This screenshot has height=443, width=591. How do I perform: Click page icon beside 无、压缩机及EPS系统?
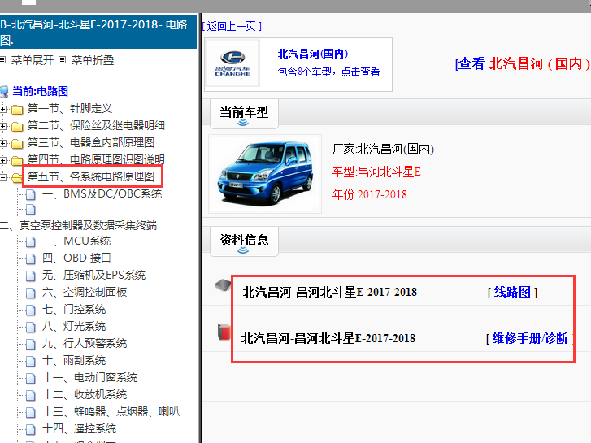[x=31, y=276]
